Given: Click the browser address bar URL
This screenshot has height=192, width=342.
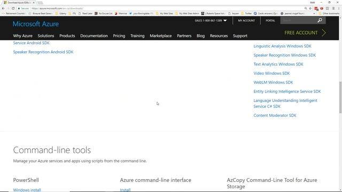Looking at the screenshot, I should coord(57,9).
